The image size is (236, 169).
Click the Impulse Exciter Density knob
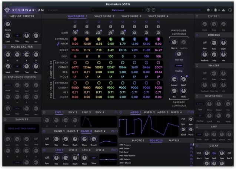[8, 24]
